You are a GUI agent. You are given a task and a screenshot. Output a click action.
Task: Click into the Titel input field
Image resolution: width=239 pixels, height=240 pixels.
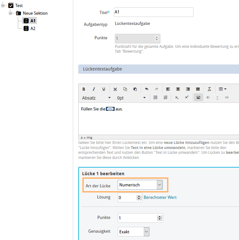153,12
